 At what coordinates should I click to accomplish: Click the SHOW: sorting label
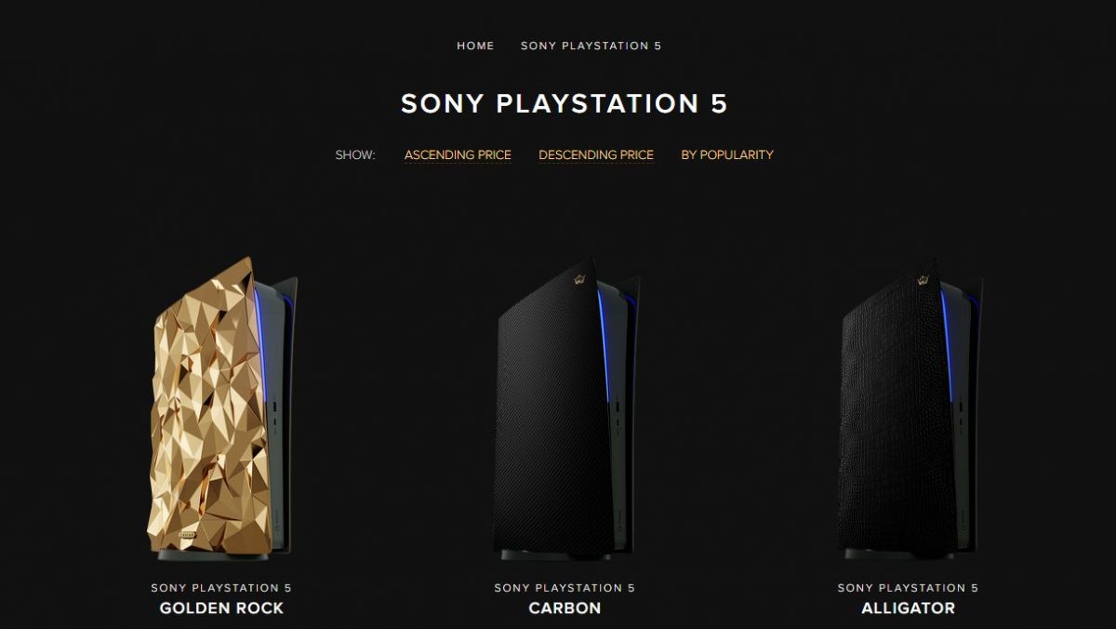[x=355, y=154]
